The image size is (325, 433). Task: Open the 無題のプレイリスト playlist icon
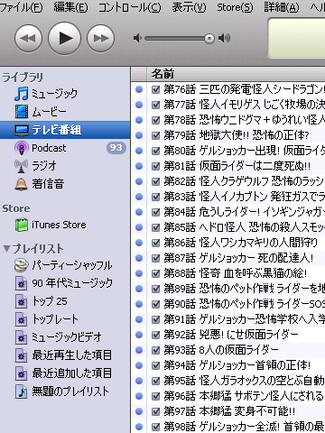[x=22, y=392]
